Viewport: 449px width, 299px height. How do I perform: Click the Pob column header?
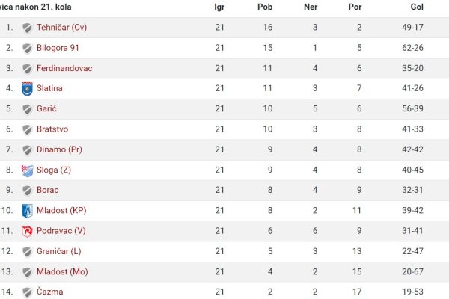pyautogui.click(x=265, y=7)
